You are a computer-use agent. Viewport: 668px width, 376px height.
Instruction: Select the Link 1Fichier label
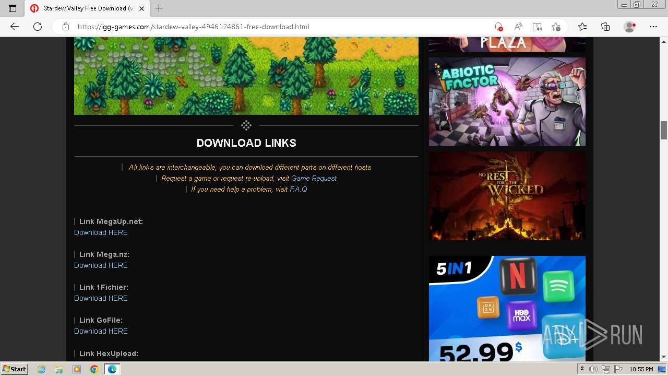pos(104,287)
